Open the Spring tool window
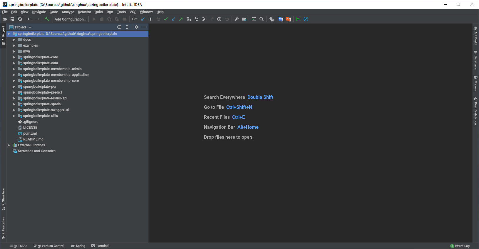 click(78, 246)
